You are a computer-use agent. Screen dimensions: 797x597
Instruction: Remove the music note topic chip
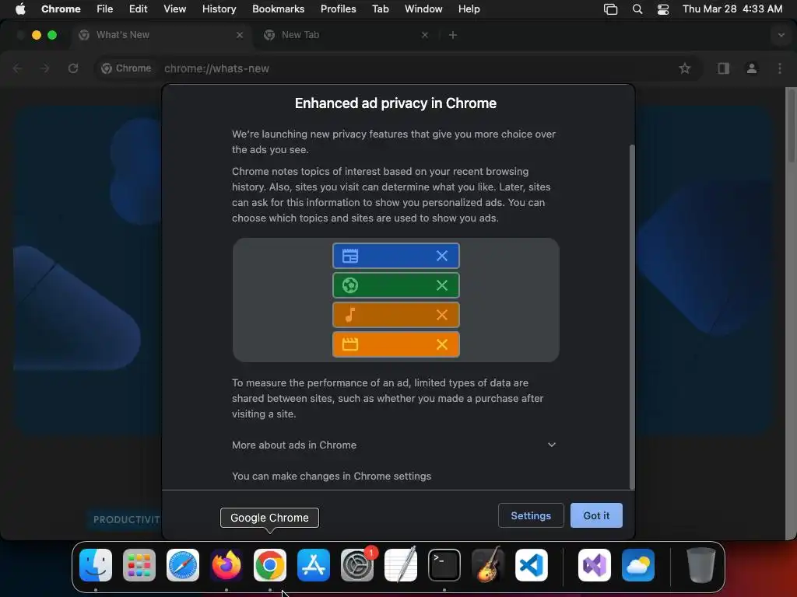pyautogui.click(x=442, y=315)
